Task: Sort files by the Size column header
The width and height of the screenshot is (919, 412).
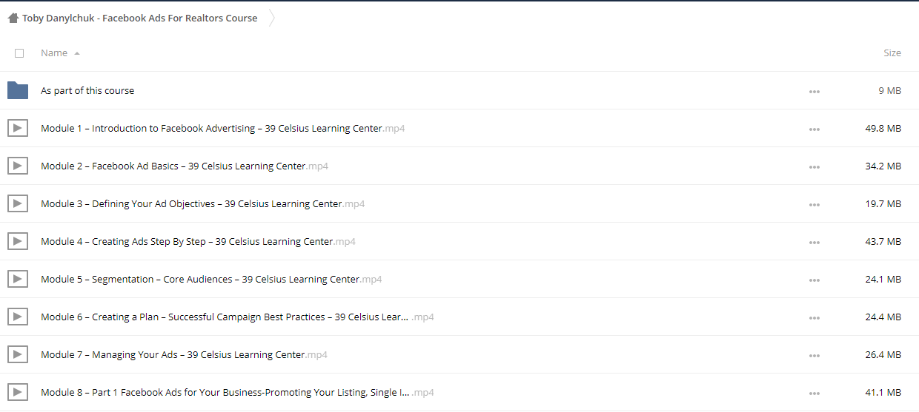Action: click(892, 53)
